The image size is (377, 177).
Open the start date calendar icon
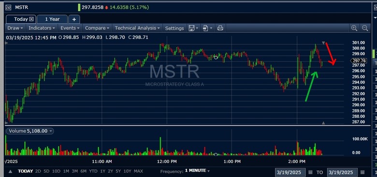tap(310, 172)
